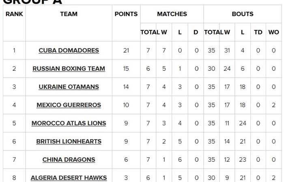Viewport: 284px width, 182px height.
Task: Click the BOUTS column group header
Action: [243, 14]
